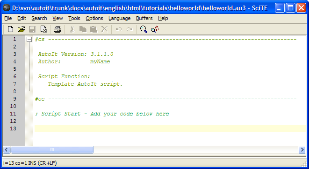Open the Tools menu
This screenshot has height=169, width=309.
[74, 18]
